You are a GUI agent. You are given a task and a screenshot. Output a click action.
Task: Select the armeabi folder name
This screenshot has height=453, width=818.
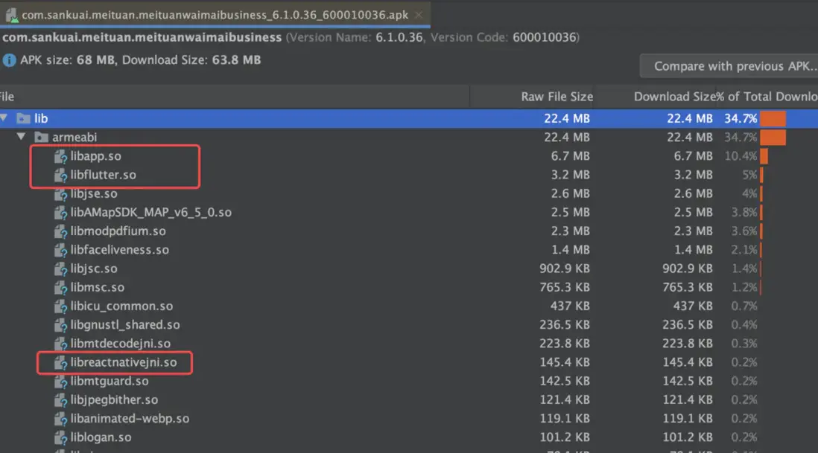(74, 138)
